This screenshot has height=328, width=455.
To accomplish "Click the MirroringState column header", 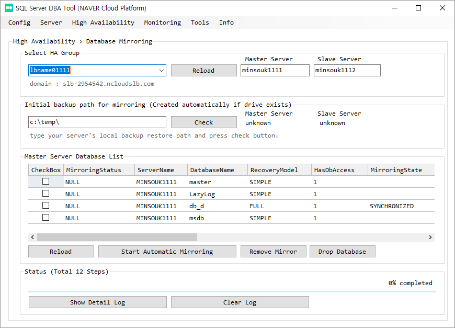I will (x=401, y=170).
